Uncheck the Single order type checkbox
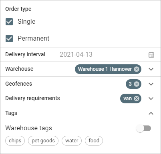Image resolution: width=161 pixels, height=154 pixels. point(9,22)
